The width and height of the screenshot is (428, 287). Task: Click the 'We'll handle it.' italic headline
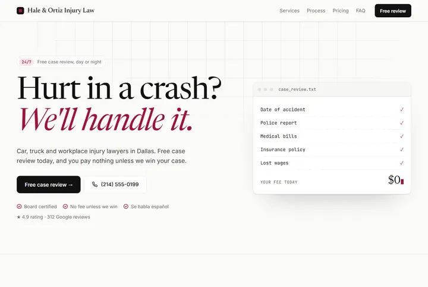click(x=106, y=119)
